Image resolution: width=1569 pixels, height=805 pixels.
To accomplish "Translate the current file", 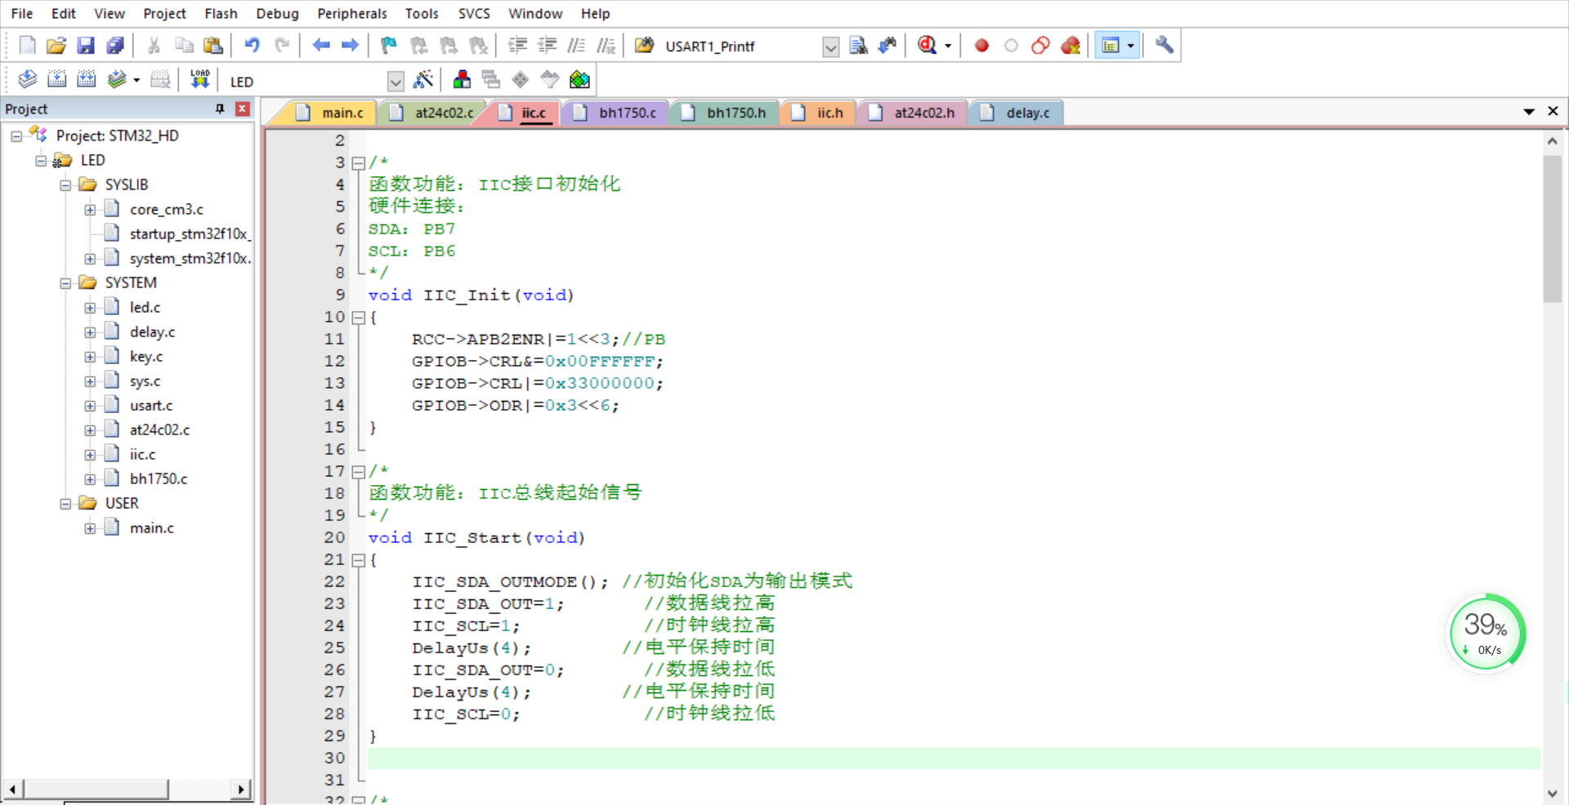I will point(27,79).
